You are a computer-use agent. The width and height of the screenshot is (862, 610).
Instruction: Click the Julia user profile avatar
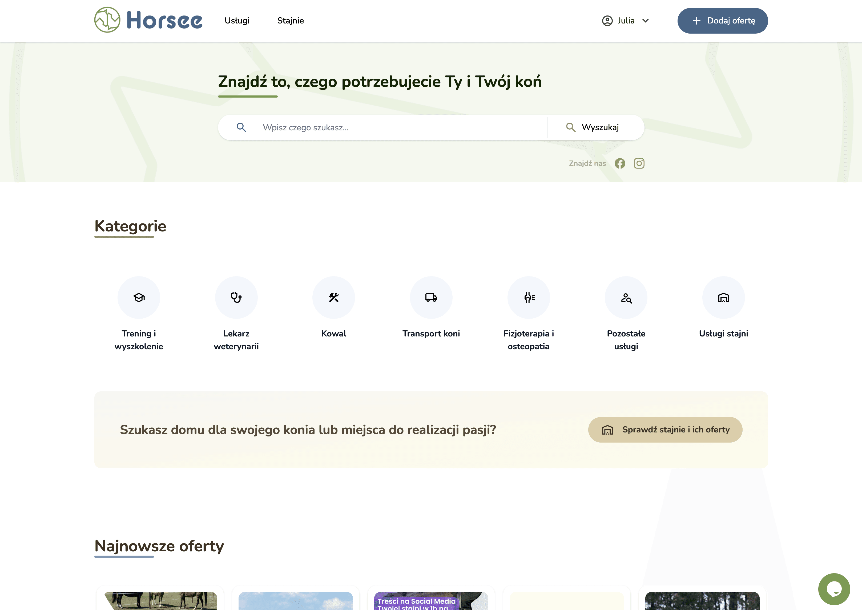click(607, 21)
